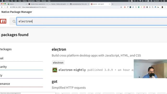The image size is (167, 94).
Task: Click the Wi-Fi status icon
Action: coord(140,1)
